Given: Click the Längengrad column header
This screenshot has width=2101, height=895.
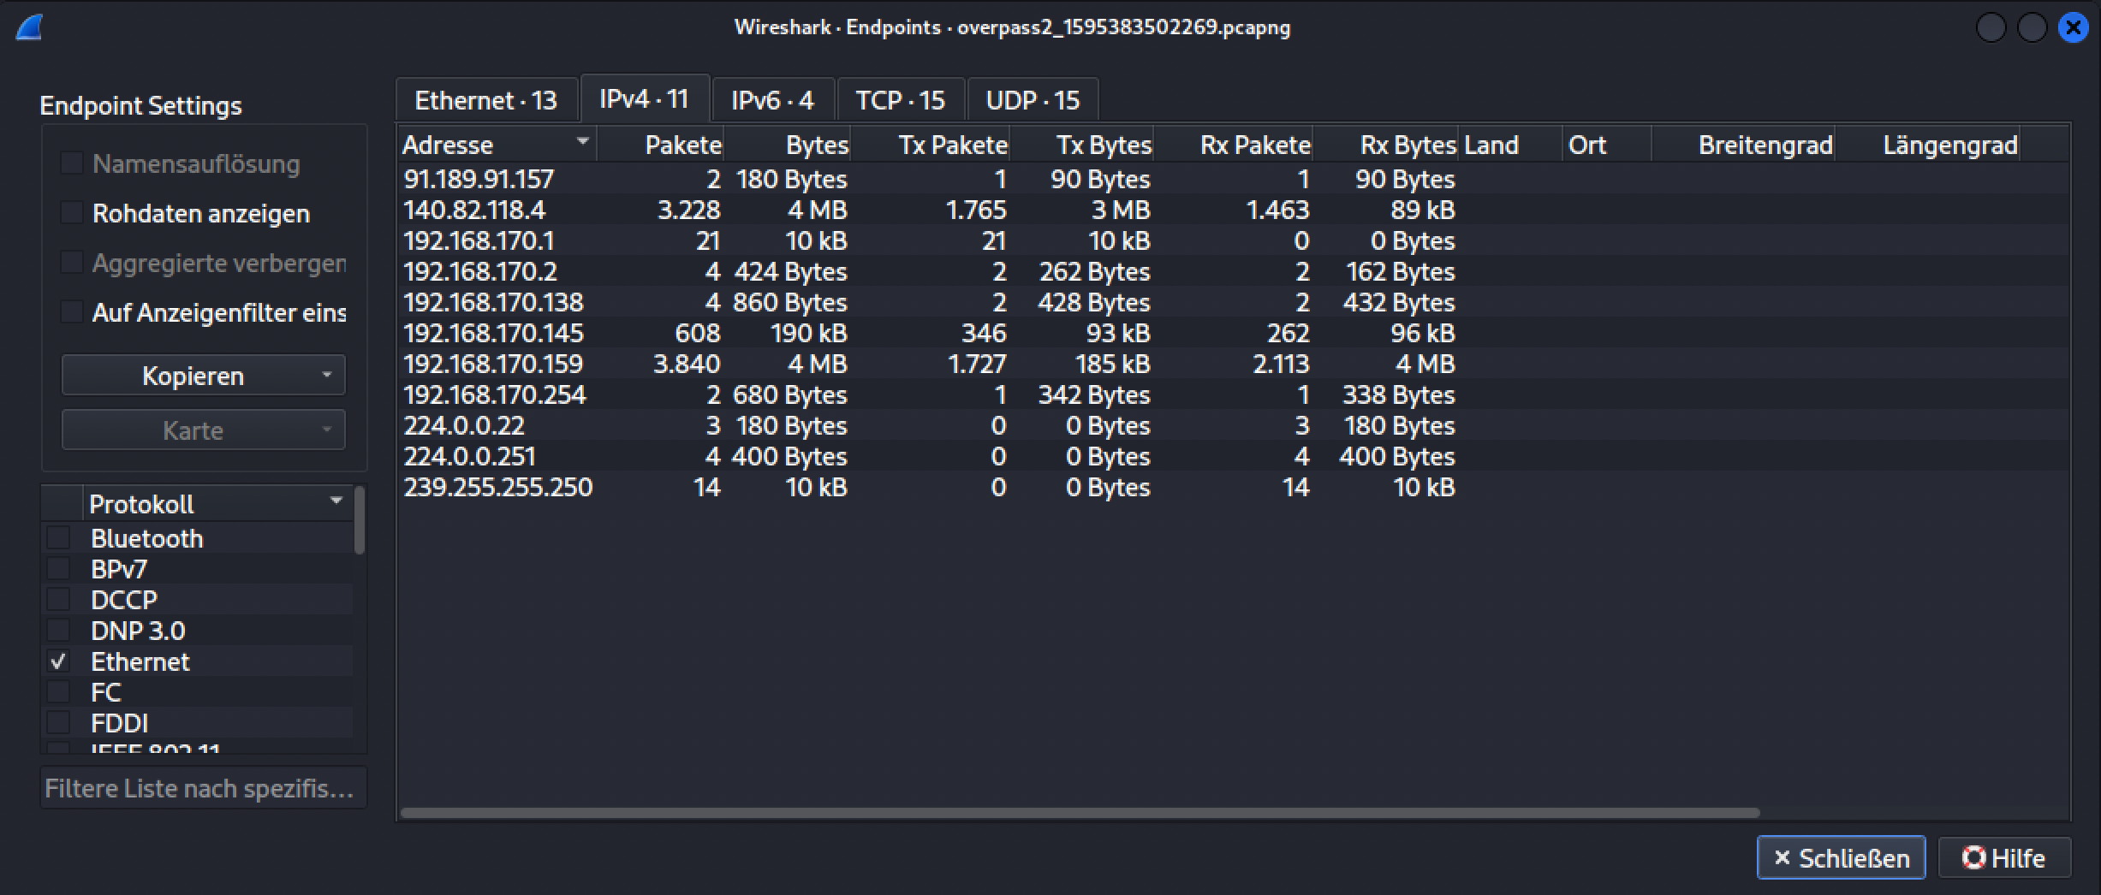Looking at the screenshot, I should pyautogui.click(x=1928, y=144).
